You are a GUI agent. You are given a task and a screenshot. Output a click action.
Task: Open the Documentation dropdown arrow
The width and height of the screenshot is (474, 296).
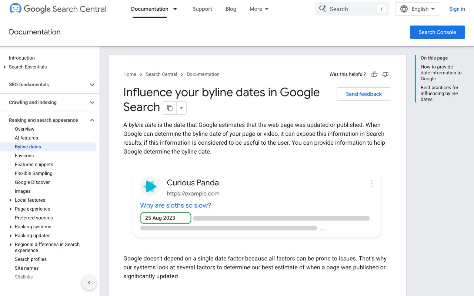coord(175,9)
